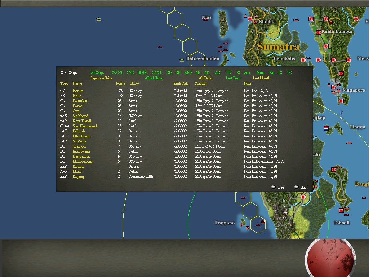This screenshot has height=277, width=369.
Task: Filter list by All Ships
Action: point(97,72)
